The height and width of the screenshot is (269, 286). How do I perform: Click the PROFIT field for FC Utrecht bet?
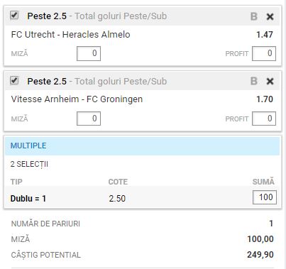tap(264, 53)
